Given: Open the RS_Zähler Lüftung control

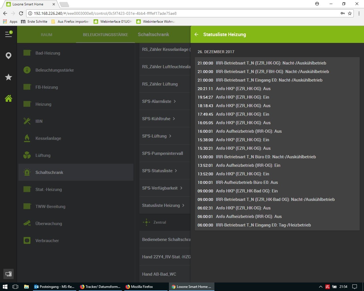Looking at the screenshot, I should 165,84.
